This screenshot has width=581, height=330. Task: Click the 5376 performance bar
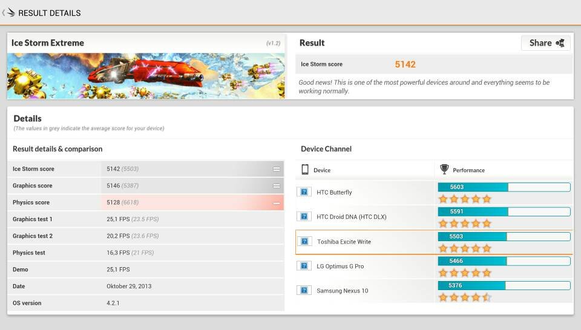point(504,285)
